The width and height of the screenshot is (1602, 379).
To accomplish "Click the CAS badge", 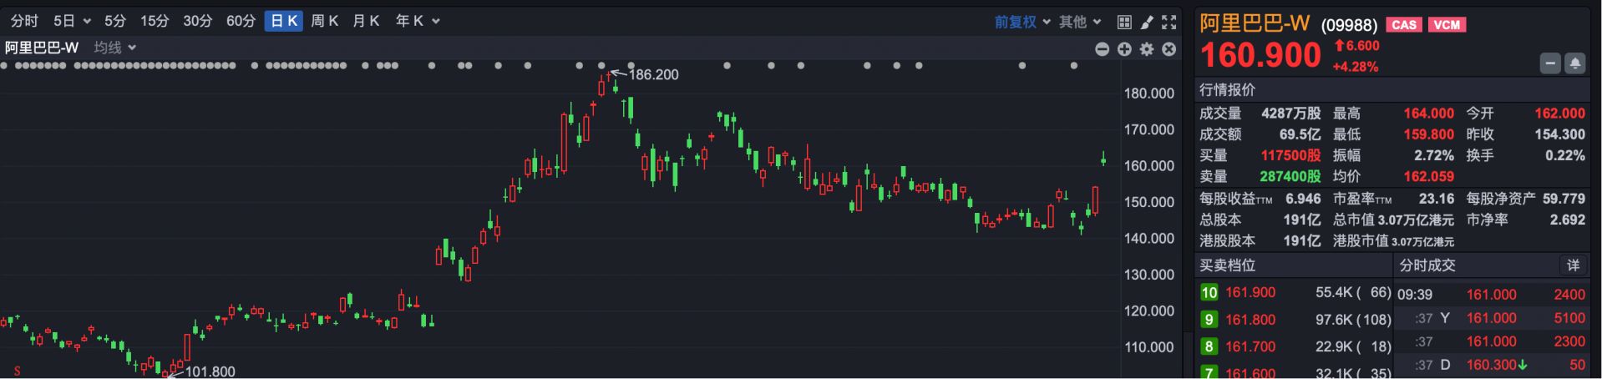I will [1404, 25].
